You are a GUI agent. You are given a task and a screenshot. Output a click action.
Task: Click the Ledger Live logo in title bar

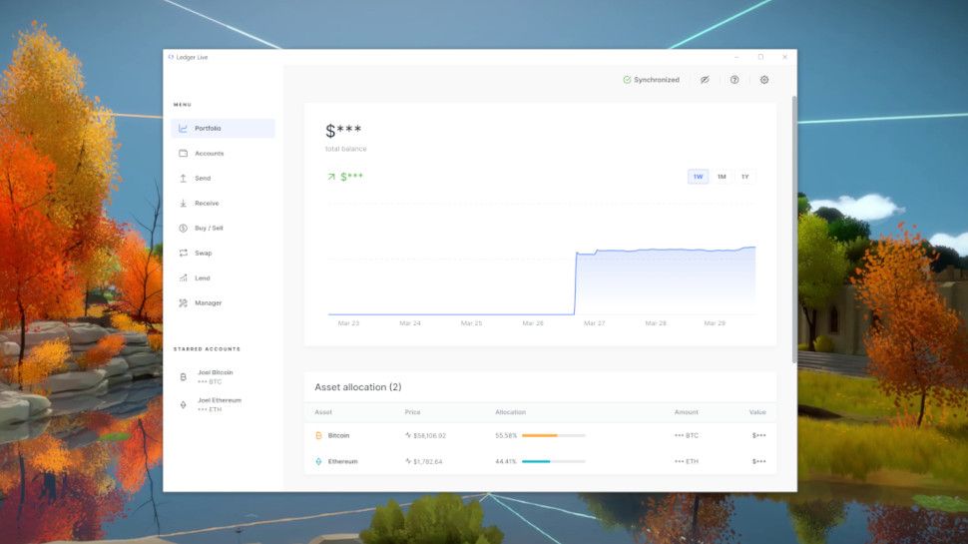point(171,57)
